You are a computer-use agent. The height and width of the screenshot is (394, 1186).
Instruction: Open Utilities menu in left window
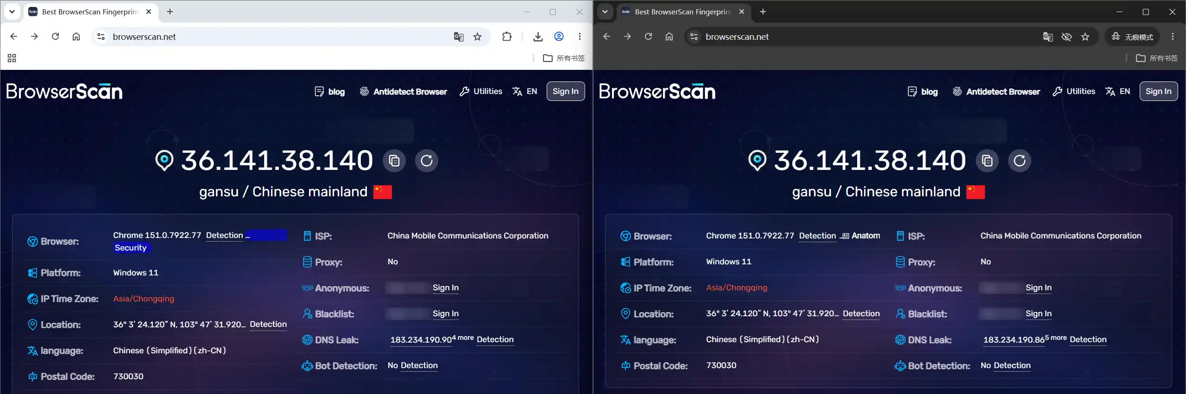[x=481, y=91]
